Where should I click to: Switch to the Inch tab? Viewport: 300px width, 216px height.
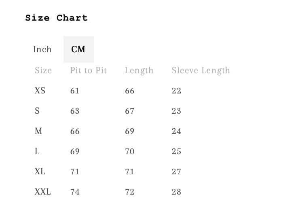tap(42, 49)
